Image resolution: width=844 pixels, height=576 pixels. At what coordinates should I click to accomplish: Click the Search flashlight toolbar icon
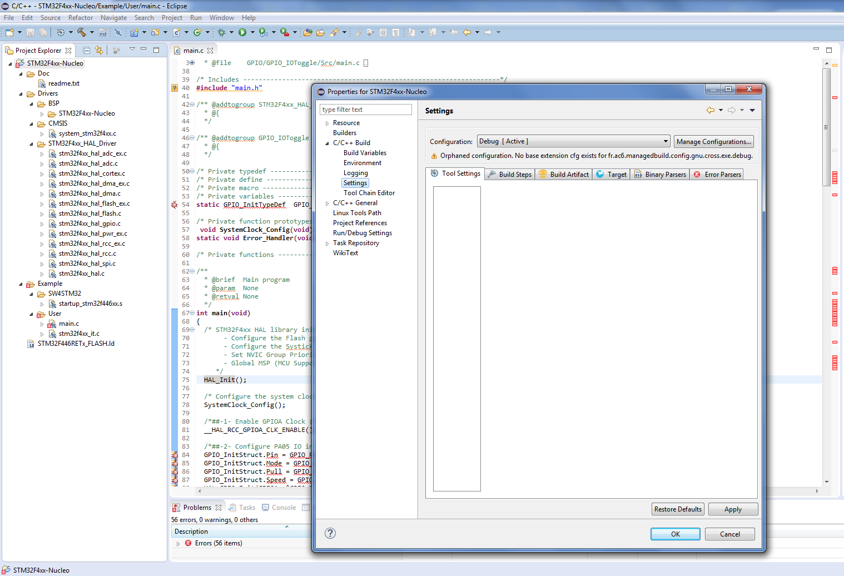pos(334,32)
